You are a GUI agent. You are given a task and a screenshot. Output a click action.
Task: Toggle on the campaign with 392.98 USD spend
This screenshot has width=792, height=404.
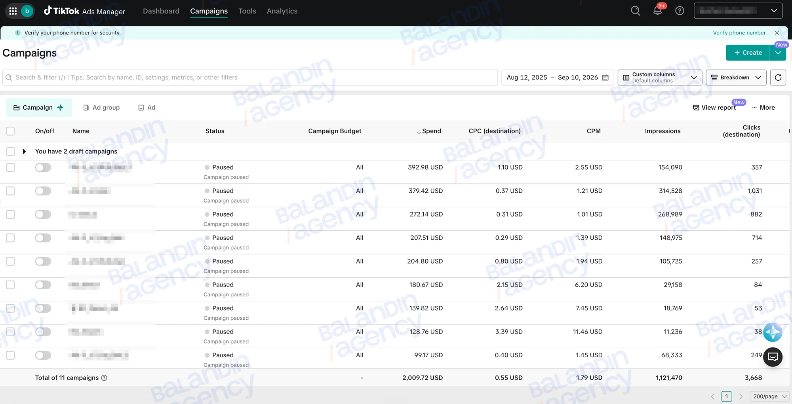point(43,167)
